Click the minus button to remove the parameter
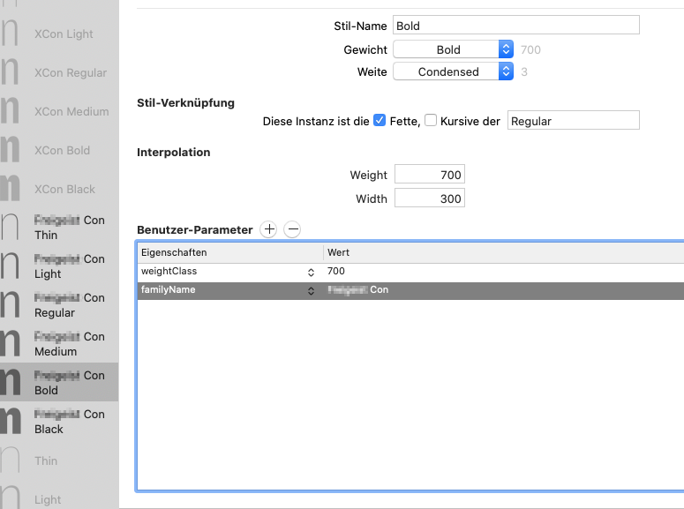 tap(292, 229)
